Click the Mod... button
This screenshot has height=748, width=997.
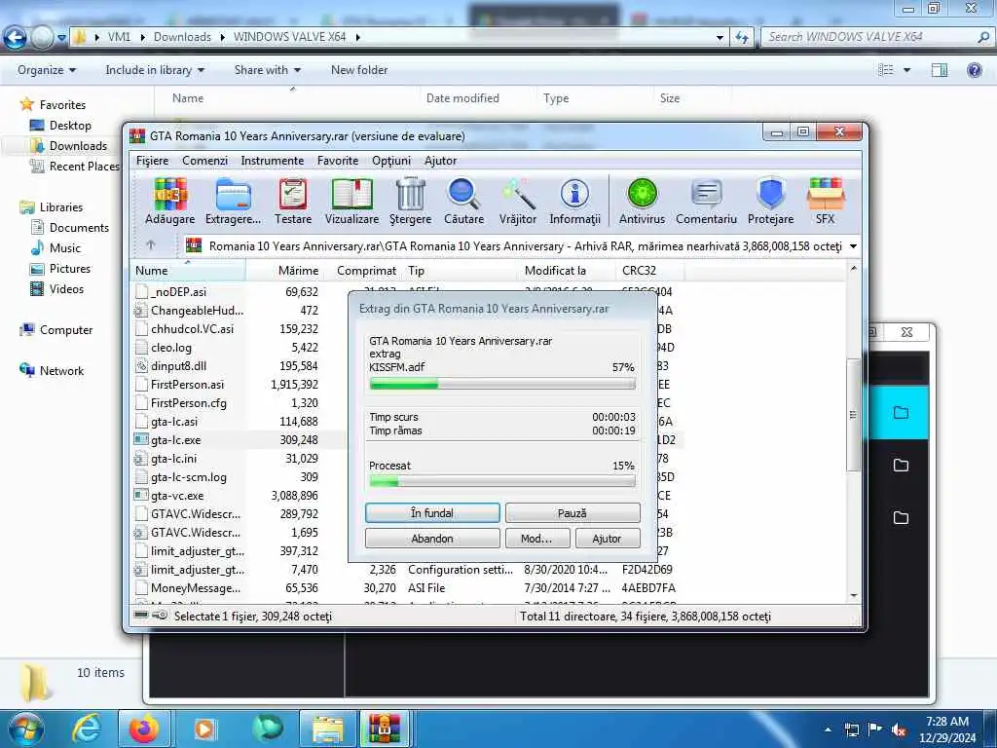pyautogui.click(x=536, y=538)
